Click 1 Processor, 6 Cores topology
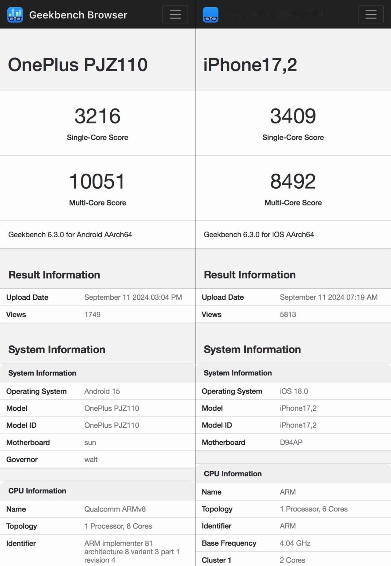Image resolution: width=391 pixels, height=566 pixels. pos(314,509)
